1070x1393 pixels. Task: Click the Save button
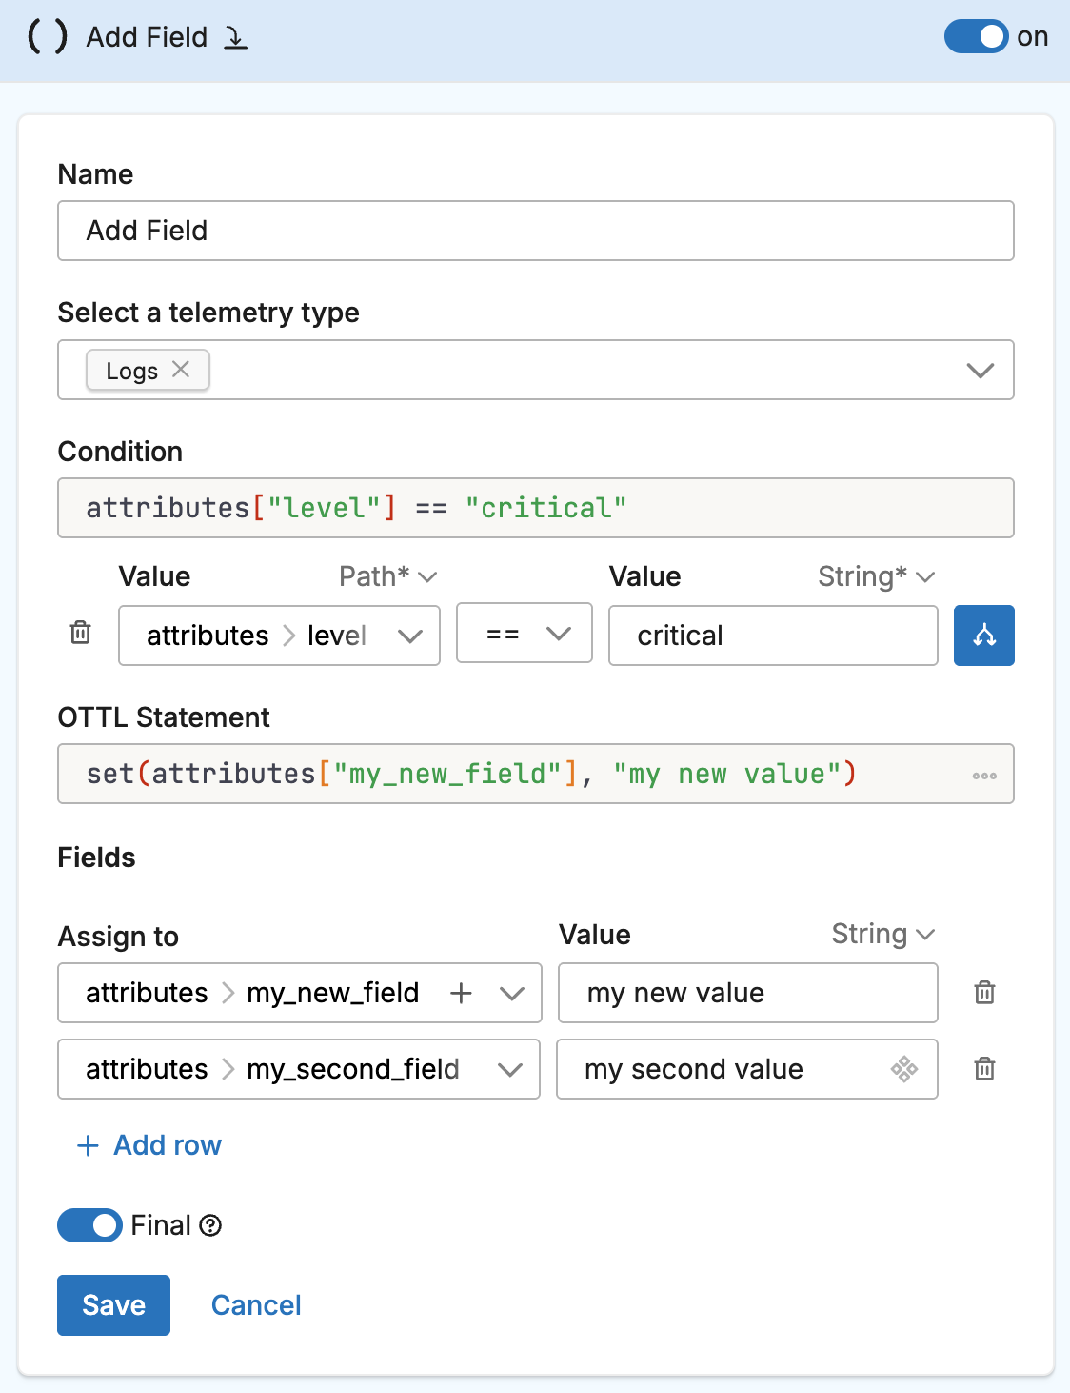(x=113, y=1305)
